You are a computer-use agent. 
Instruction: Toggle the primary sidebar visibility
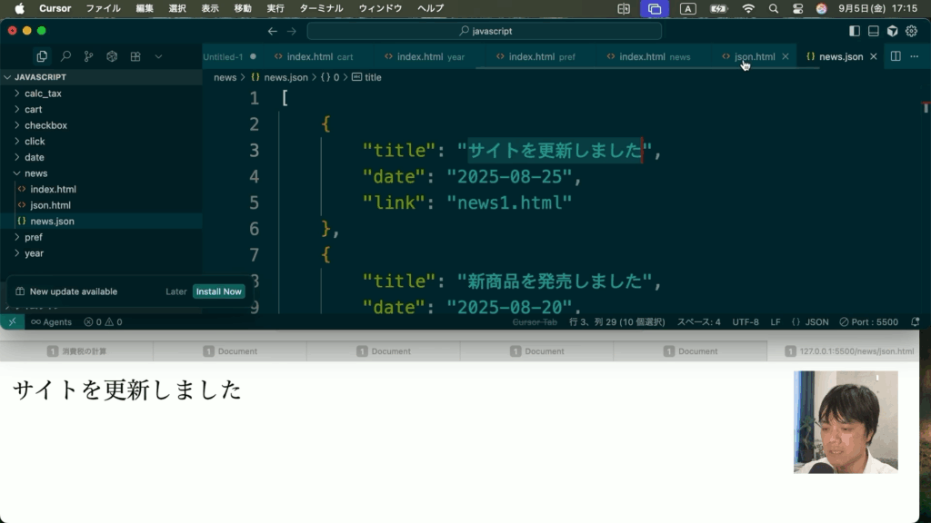pyautogui.click(x=854, y=31)
